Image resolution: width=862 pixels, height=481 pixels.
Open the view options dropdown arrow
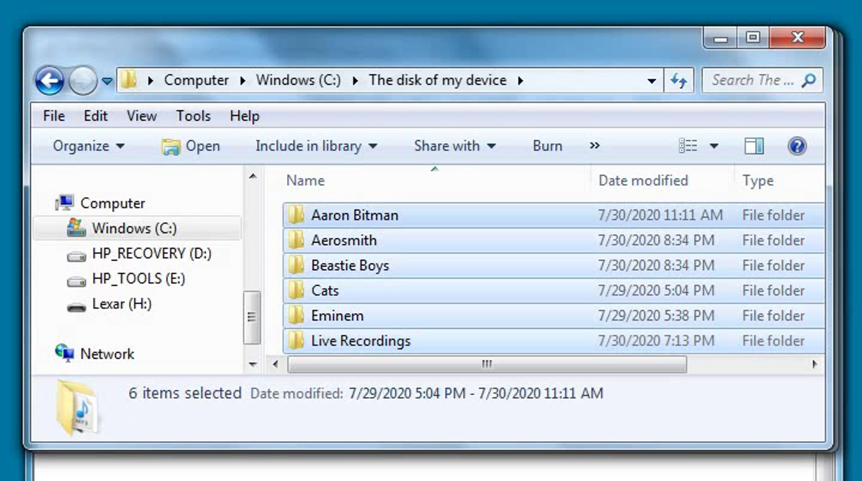pyautogui.click(x=714, y=146)
